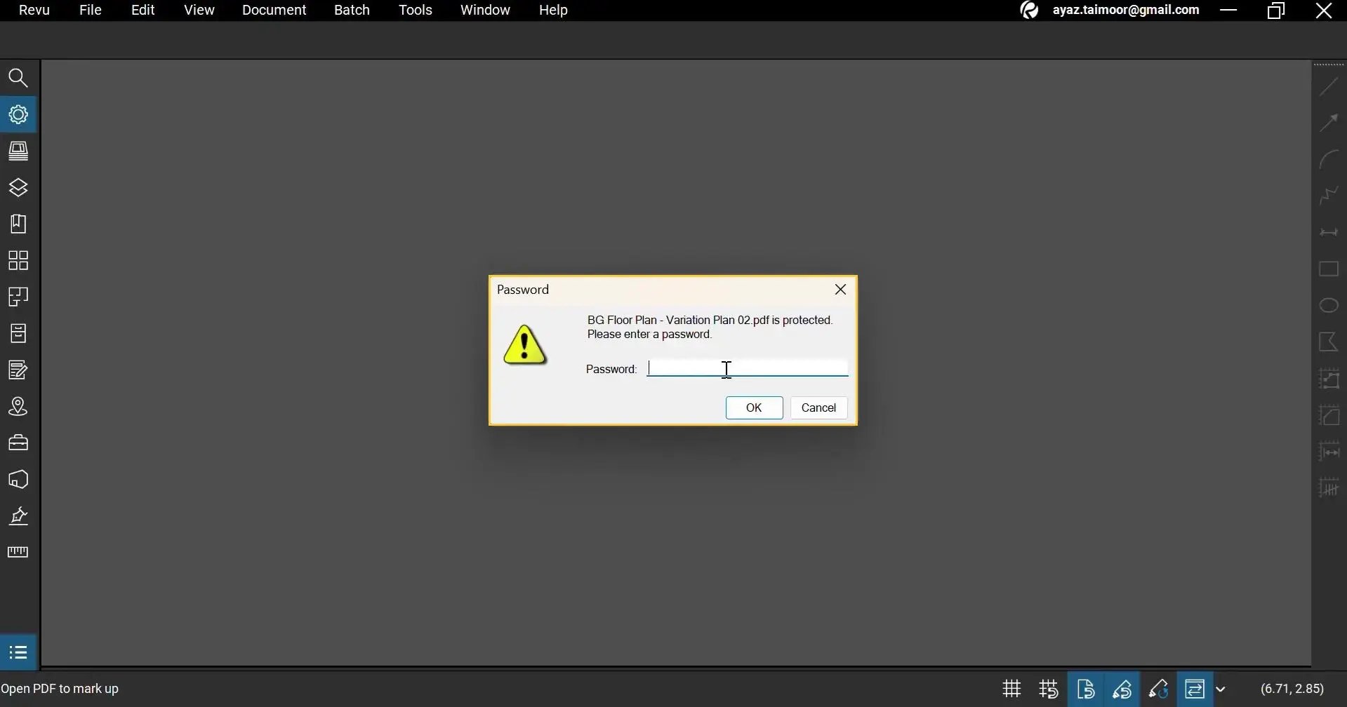This screenshot has width=1347, height=707.
Task: Toggle Sync views button in status bar
Action: coord(1195,689)
